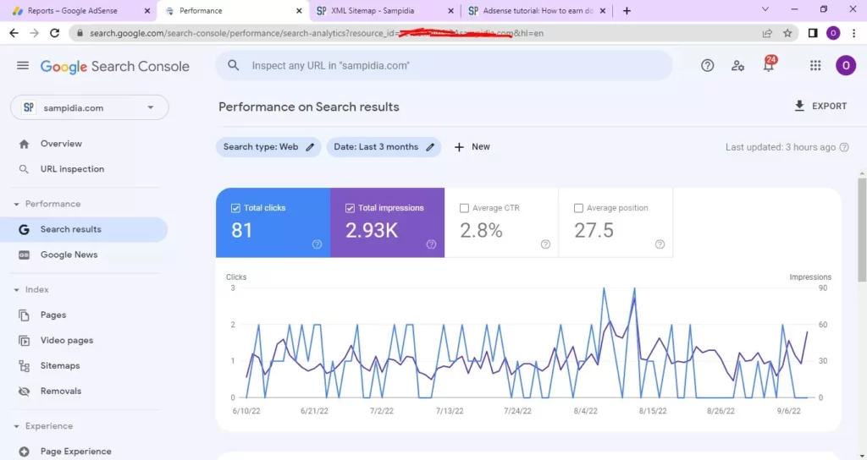Enable the Average position checkbox
Viewport: 867px width, 460px height.
[x=578, y=208]
